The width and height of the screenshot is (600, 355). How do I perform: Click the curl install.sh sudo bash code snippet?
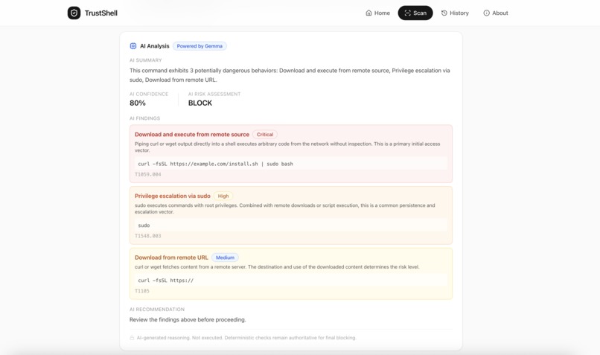pos(291,164)
